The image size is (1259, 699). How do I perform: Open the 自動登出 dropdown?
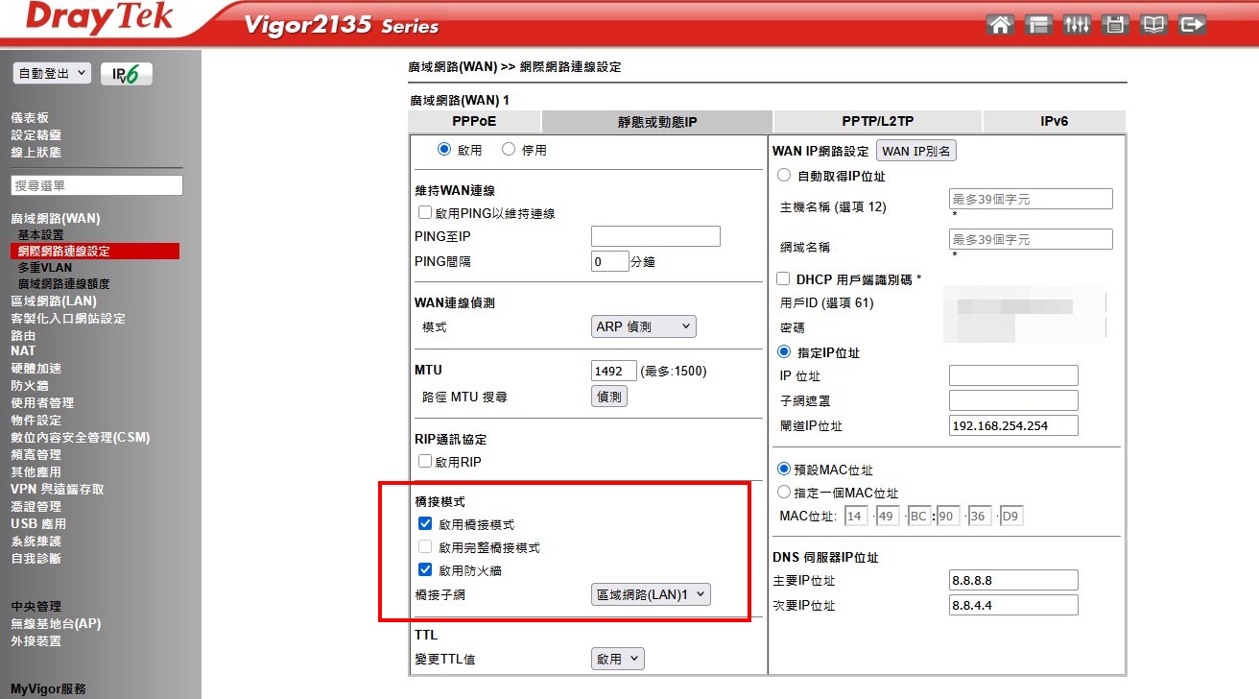pos(52,73)
